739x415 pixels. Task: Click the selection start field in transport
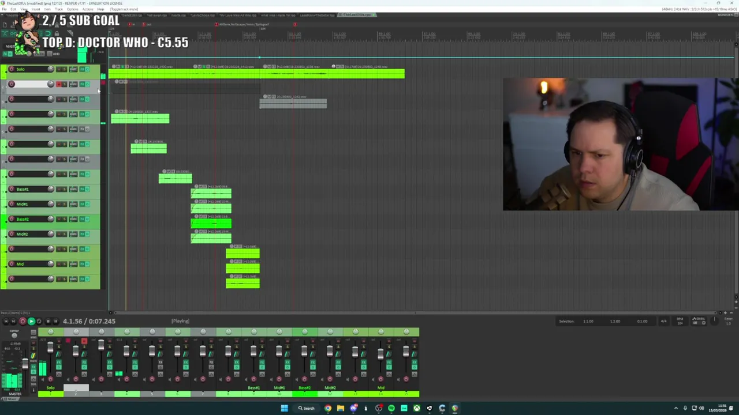(x=588, y=321)
